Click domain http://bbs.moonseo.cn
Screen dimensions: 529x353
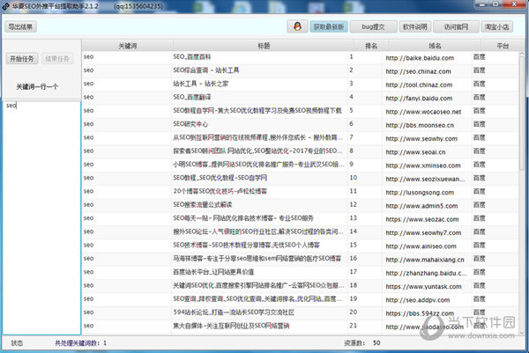(x=420, y=125)
